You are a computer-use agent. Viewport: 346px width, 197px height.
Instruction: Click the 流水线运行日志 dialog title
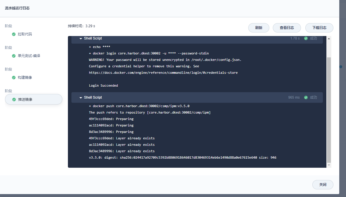(x=17, y=8)
